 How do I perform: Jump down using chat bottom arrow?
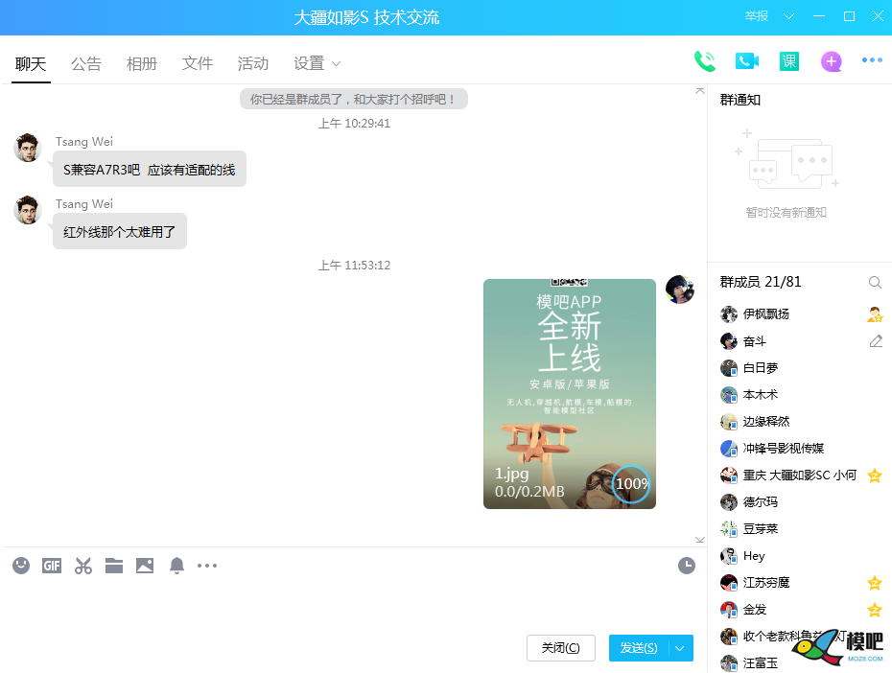[x=700, y=540]
